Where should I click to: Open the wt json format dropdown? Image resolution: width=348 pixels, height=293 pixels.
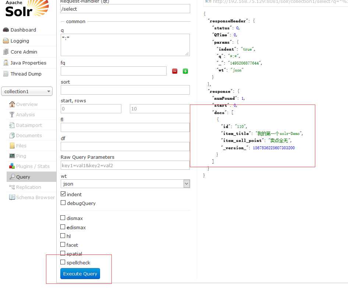point(125,184)
